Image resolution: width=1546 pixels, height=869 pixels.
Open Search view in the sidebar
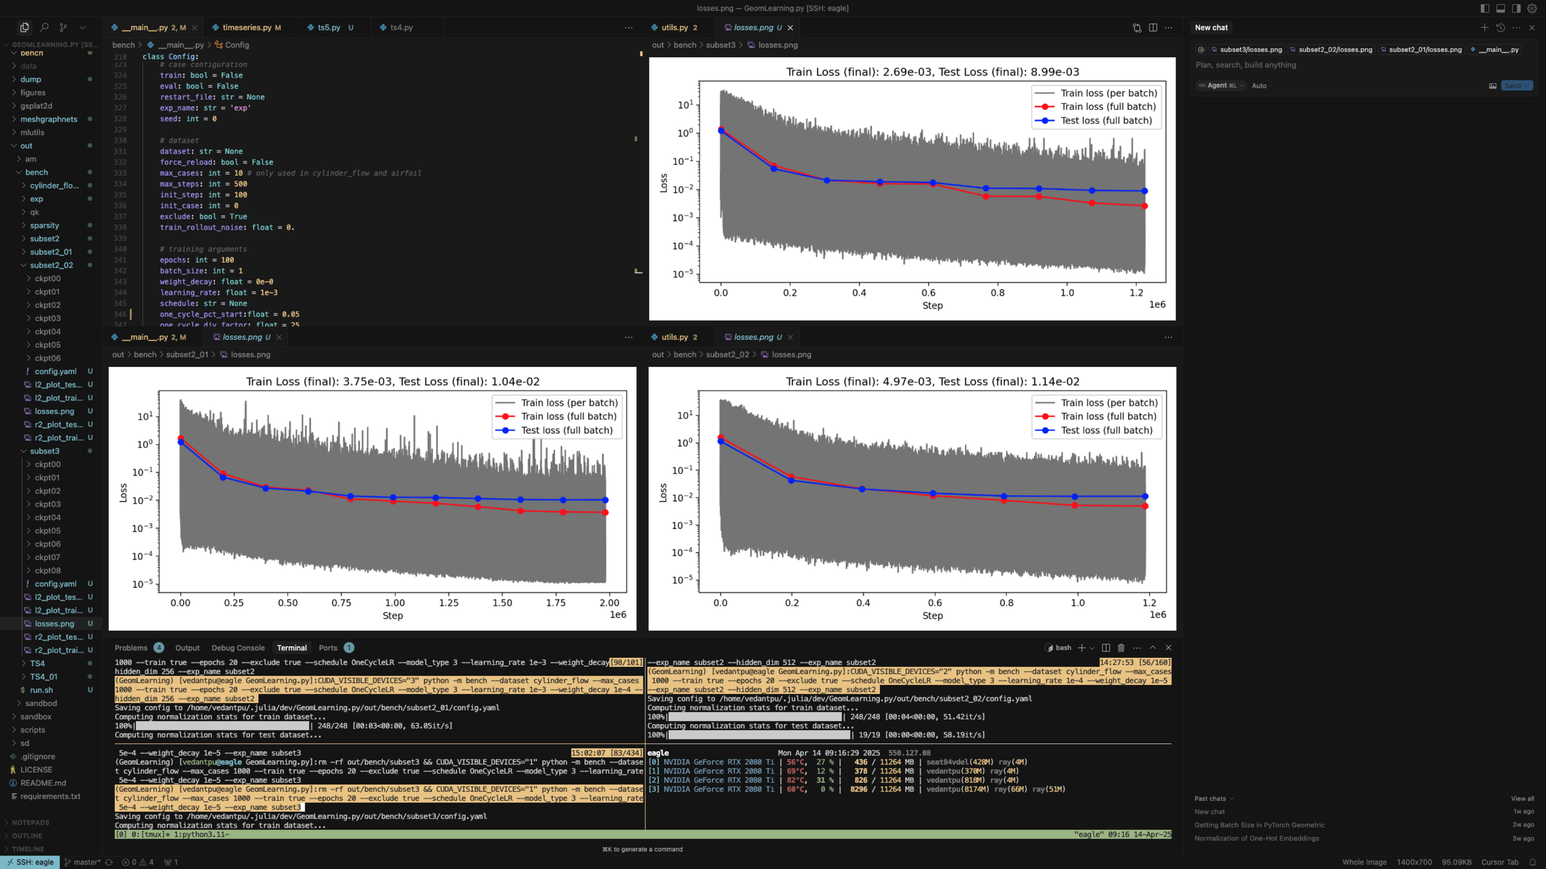coord(44,28)
